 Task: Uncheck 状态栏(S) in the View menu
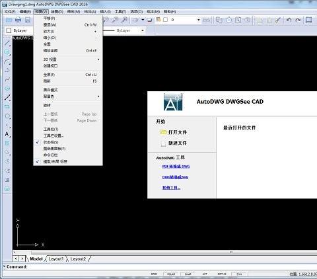(68, 142)
